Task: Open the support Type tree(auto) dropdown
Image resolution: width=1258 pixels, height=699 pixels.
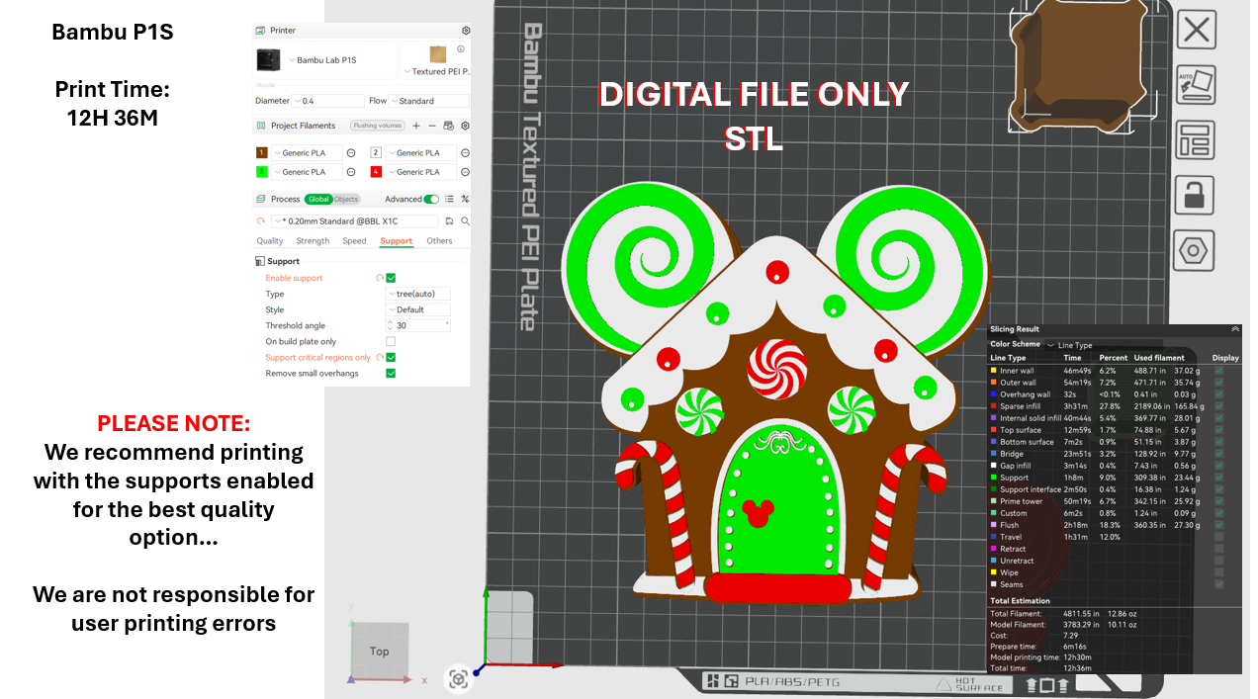Action: (415, 294)
